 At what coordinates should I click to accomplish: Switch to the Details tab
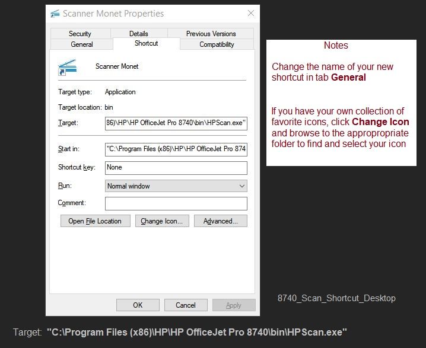(x=139, y=34)
